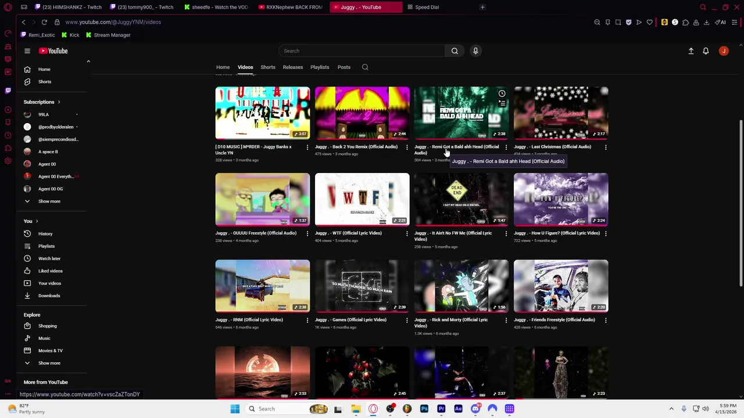
Task: Go back with the browser back arrow
Action: [x=23, y=22]
